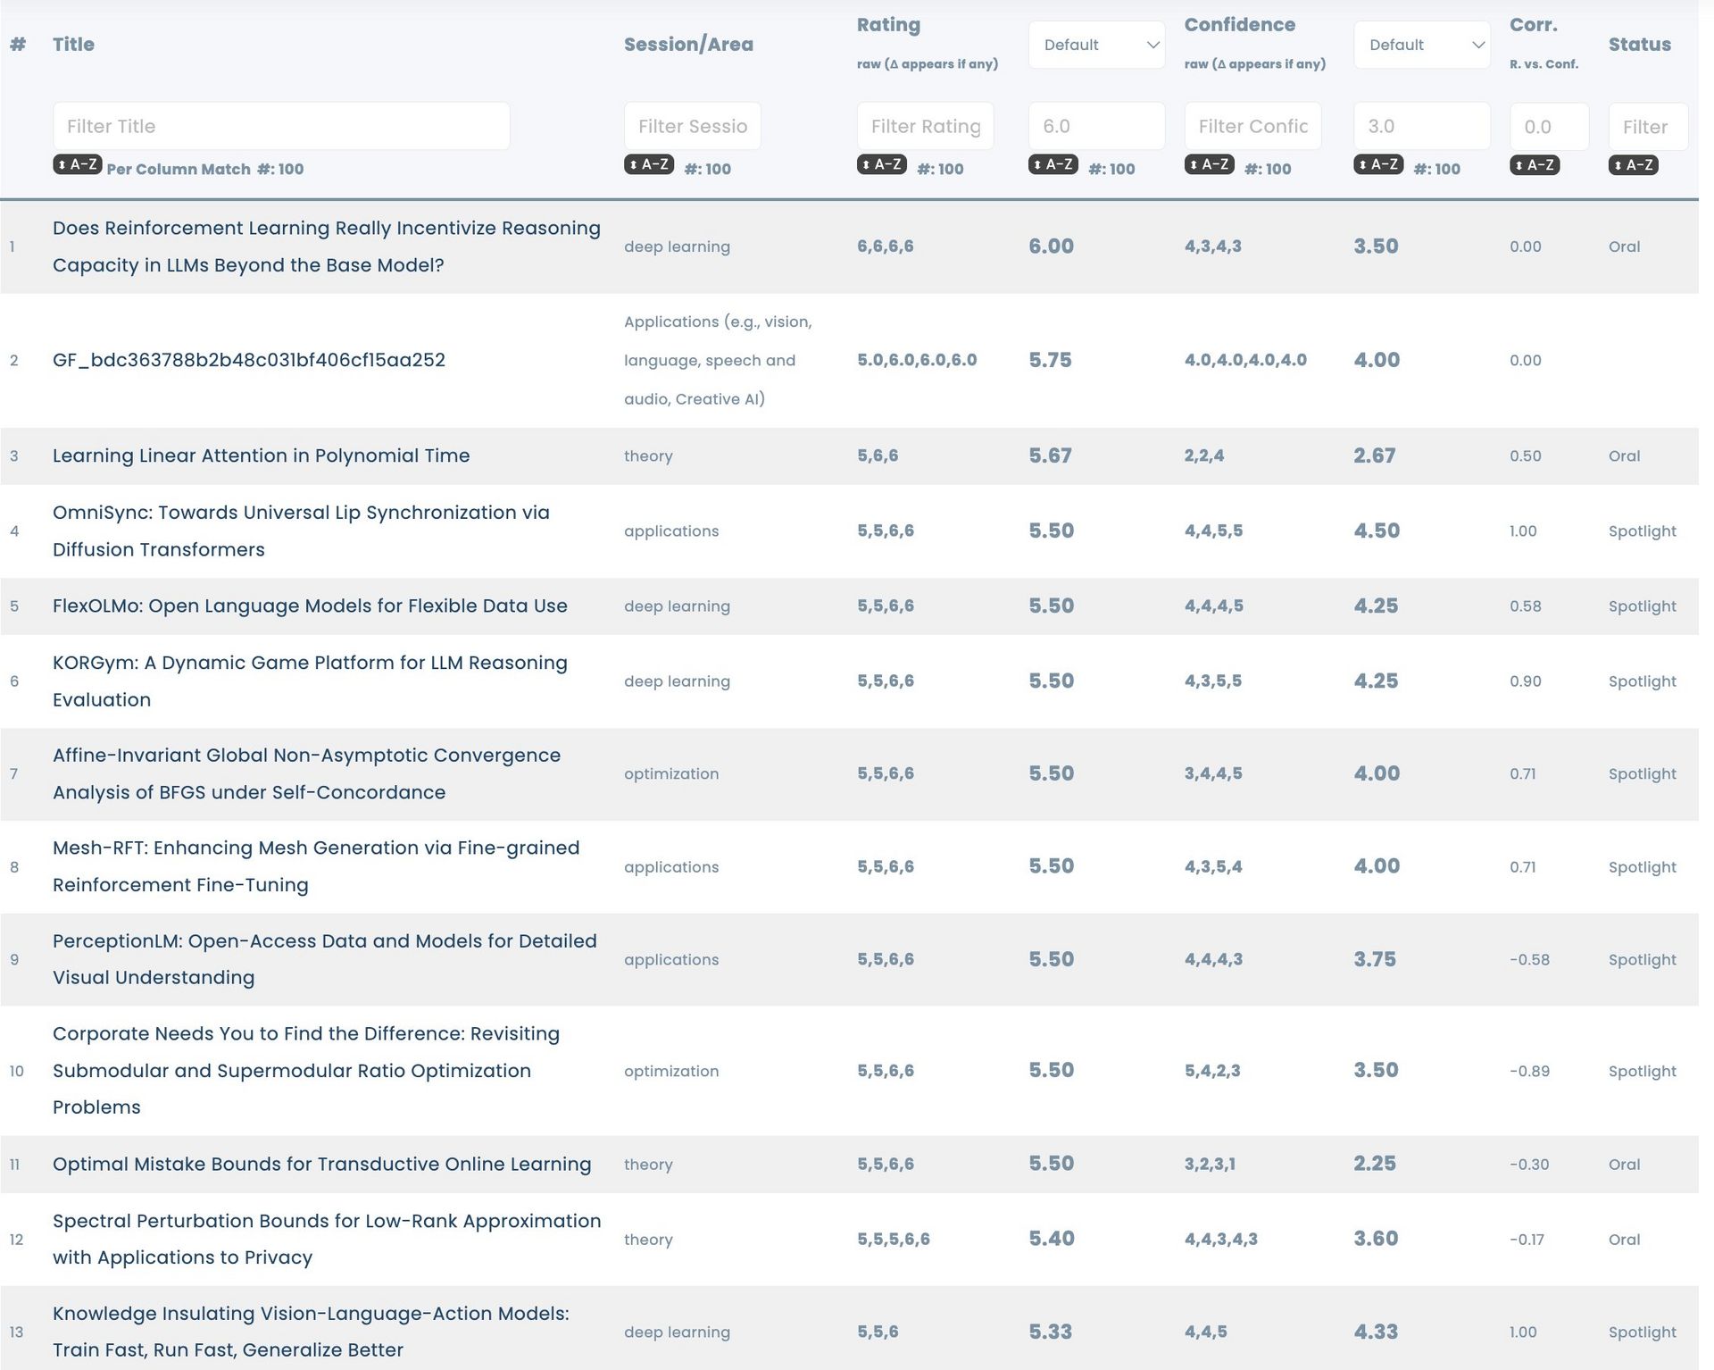This screenshot has width=1714, height=1370.
Task: Click the Corr. 0.0 threshold field
Action: point(1548,127)
